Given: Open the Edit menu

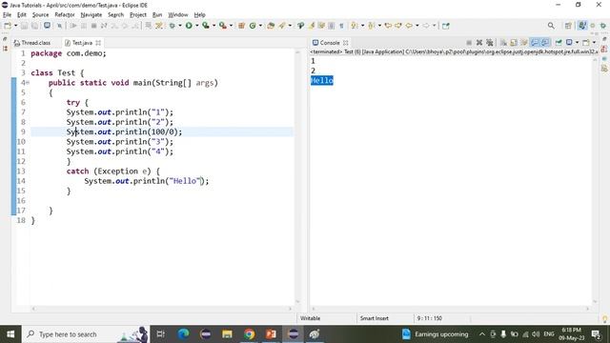Looking at the screenshot, I should click(x=22, y=15).
